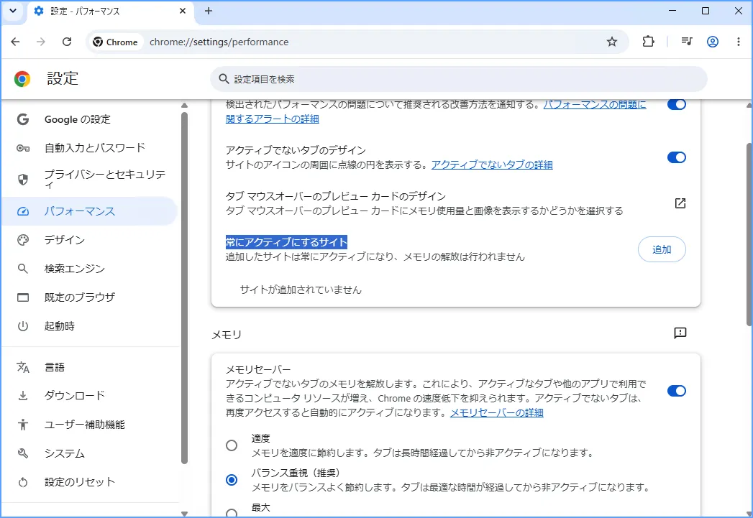Open the profile avatar icon
Image resolution: width=753 pixels, height=518 pixels.
[x=713, y=42]
